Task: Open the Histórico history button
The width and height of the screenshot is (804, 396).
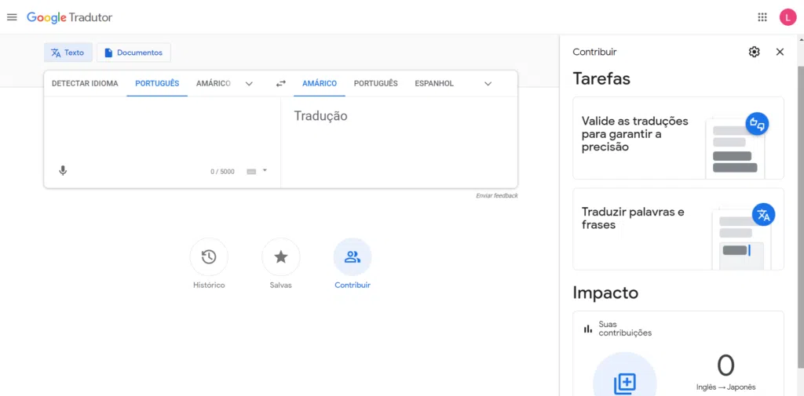Action: click(209, 257)
